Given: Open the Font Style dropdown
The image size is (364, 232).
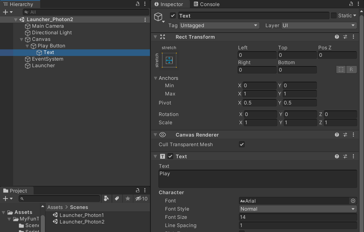Looking at the screenshot, I should [x=298, y=209].
